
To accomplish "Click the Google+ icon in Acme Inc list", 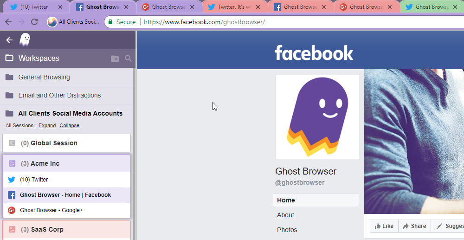I will (x=12, y=210).
